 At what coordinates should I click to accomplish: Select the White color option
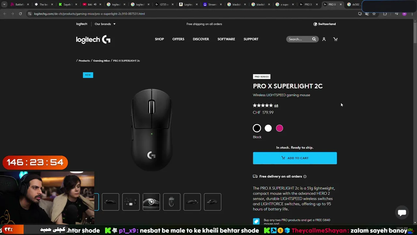click(x=268, y=128)
